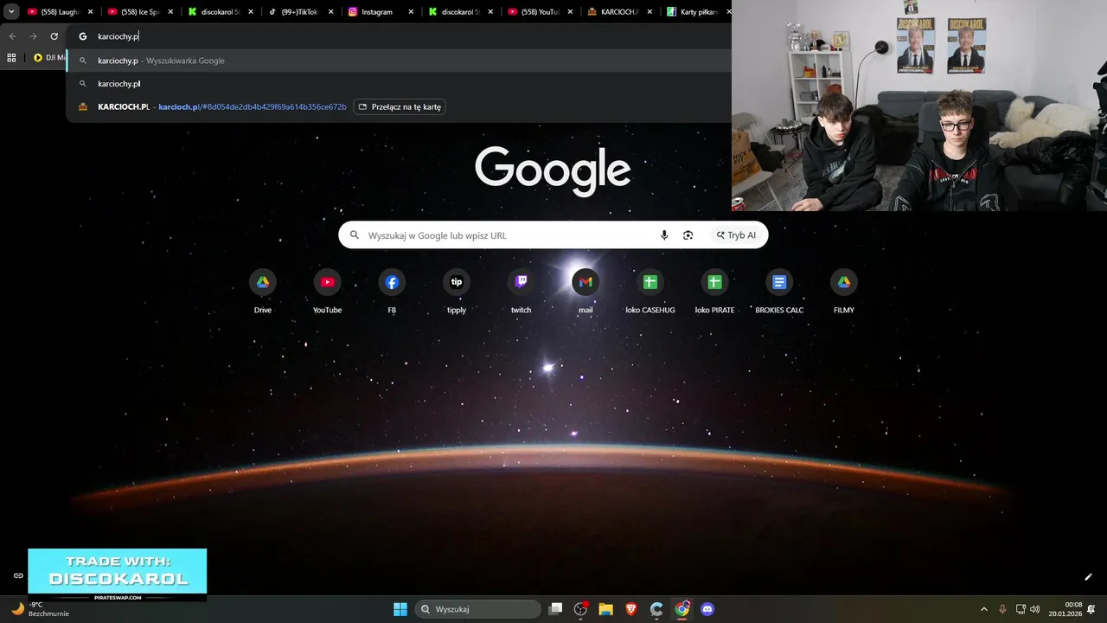Image resolution: width=1107 pixels, height=623 pixels.
Task: Open the loko CASEHUG spreadsheet shortcut
Action: (650, 282)
